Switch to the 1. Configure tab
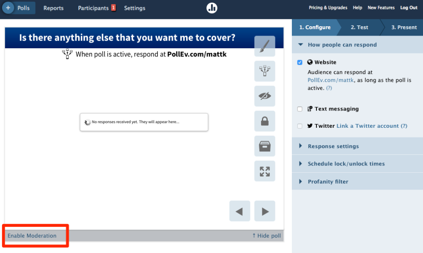Viewport: 423px width, 253px height. point(315,27)
